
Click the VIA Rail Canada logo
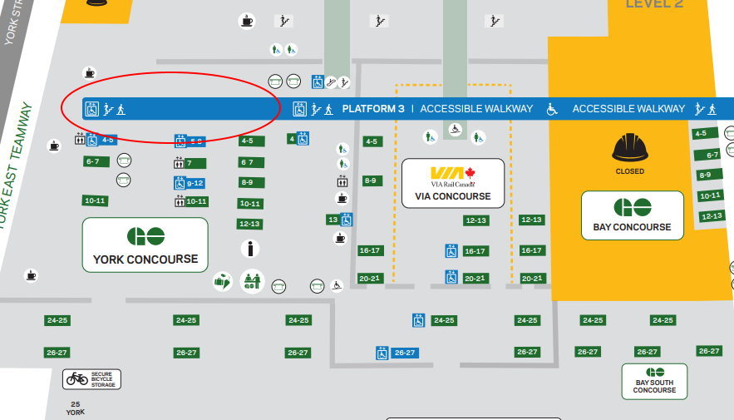(453, 176)
